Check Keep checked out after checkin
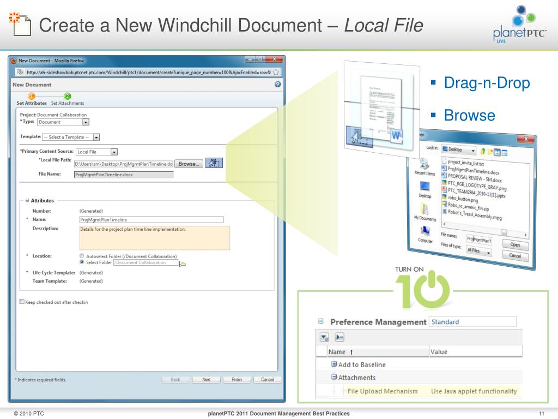Viewport: 558px width, 419px height. [22, 301]
